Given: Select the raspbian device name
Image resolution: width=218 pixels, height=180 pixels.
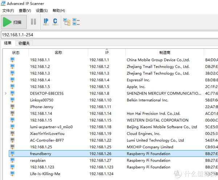Looking at the screenshot, I should [38, 160].
